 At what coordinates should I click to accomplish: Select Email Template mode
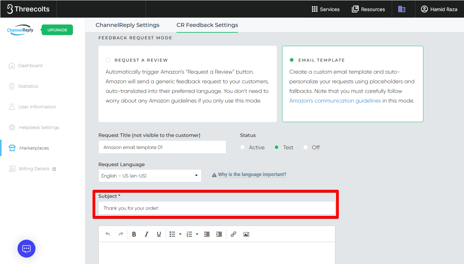coord(292,60)
